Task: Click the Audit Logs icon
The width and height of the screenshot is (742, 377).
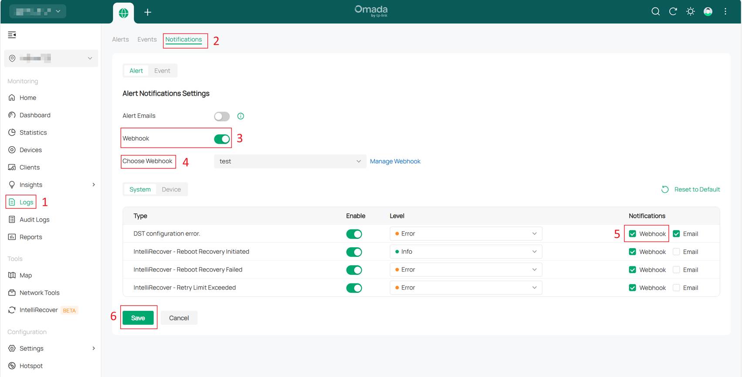Action: [12, 219]
